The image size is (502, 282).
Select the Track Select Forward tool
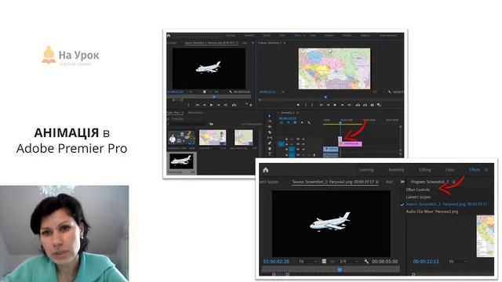[x=270, y=121]
